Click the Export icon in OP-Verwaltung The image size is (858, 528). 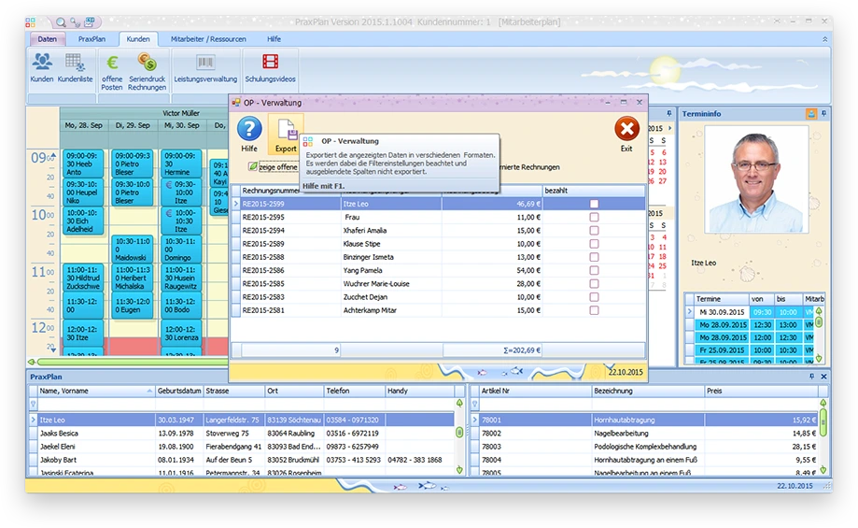[286, 129]
